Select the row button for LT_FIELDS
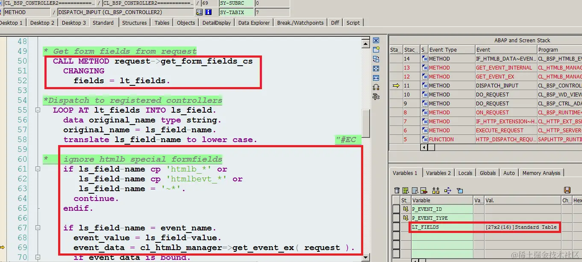 396,227
